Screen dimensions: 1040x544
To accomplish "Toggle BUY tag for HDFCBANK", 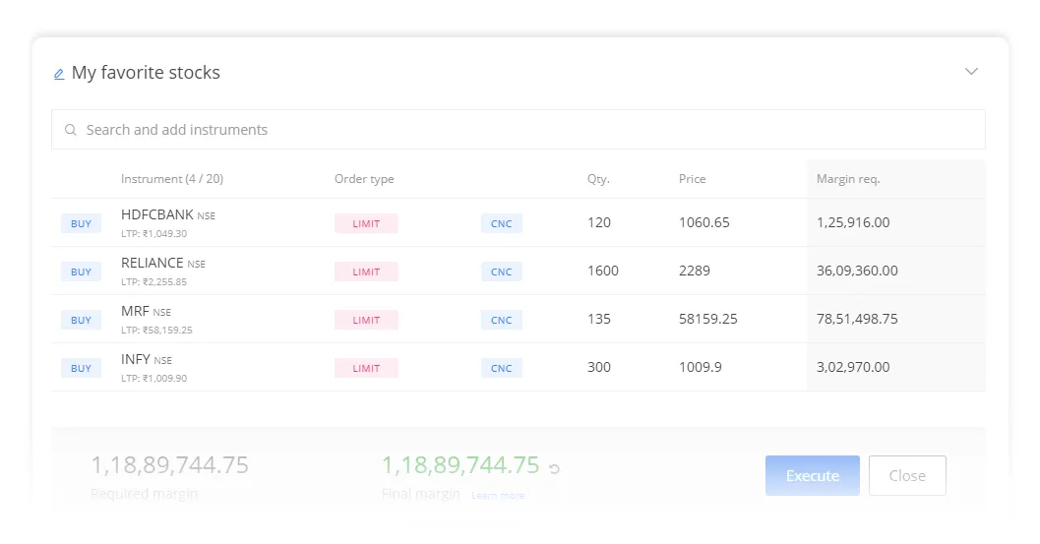I will pos(81,223).
